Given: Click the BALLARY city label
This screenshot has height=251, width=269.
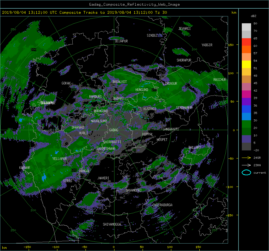Looking at the screenshot, I should [x=195, y=147].
